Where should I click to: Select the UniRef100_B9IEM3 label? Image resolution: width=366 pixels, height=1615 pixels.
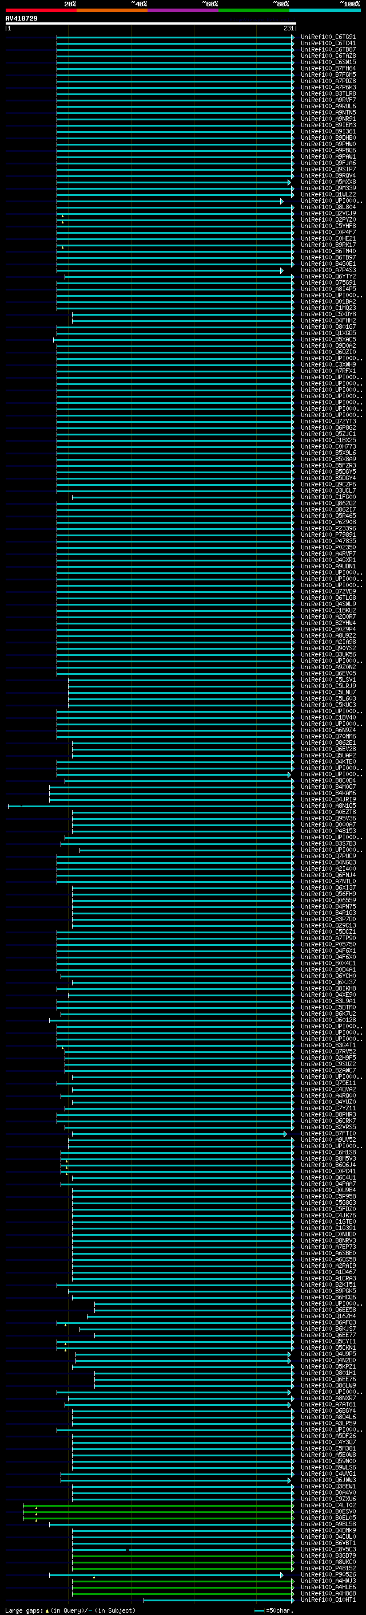tap(328, 125)
